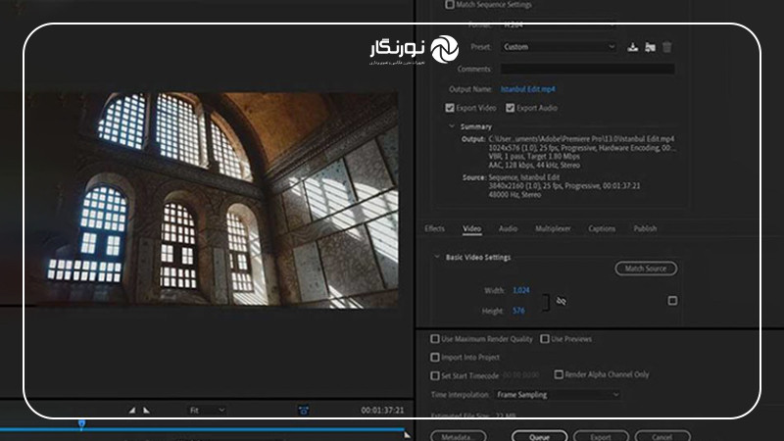Click the blue aspect ratio correction icon
This screenshot has width=784, height=441.
click(x=304, y=410)
